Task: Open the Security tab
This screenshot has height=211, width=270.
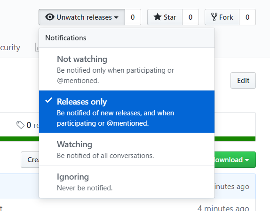Action: pyautogui.click(x=10, y=47)
